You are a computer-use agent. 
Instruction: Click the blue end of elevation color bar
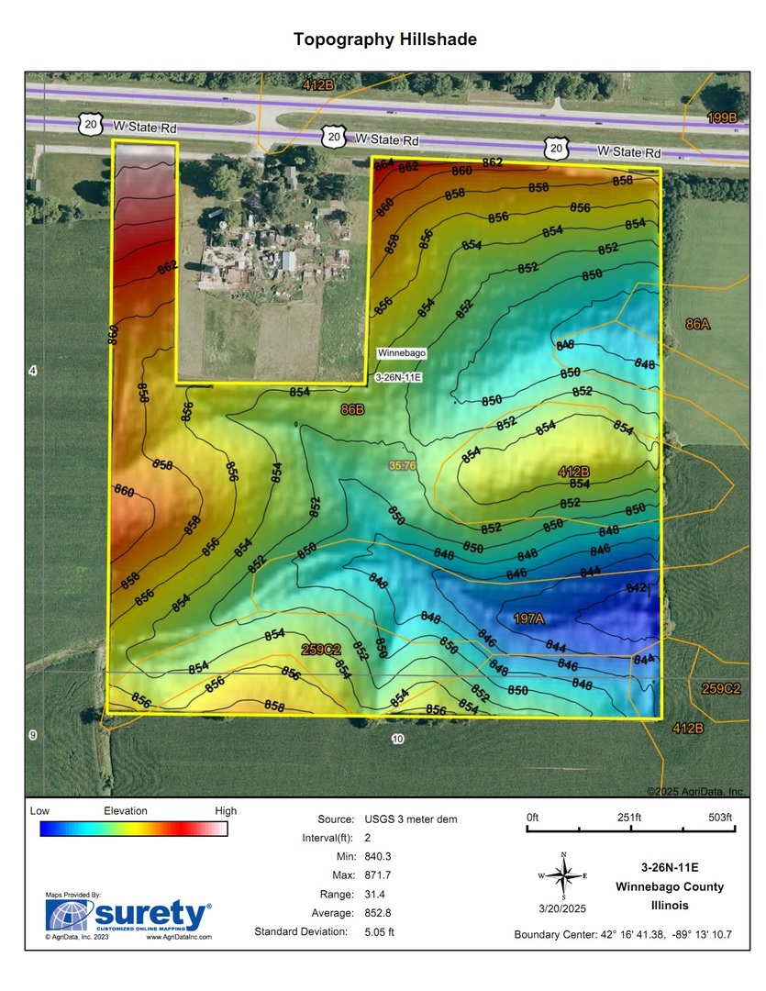53,829
